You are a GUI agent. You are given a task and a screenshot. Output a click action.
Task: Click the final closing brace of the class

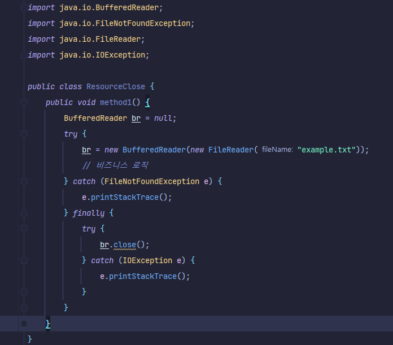pos(30,339)
